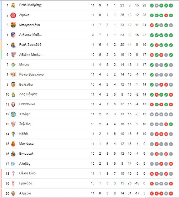The image size is (179, 198).
Task: Click the Barcelona crest icon
Action: pos(13,25)
